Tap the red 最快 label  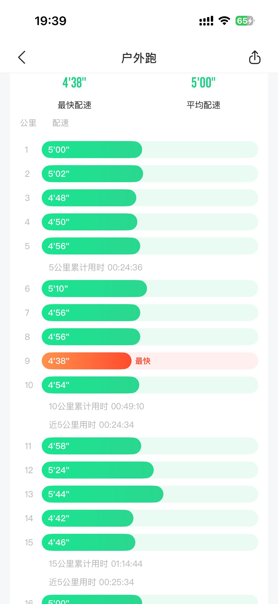143,361
